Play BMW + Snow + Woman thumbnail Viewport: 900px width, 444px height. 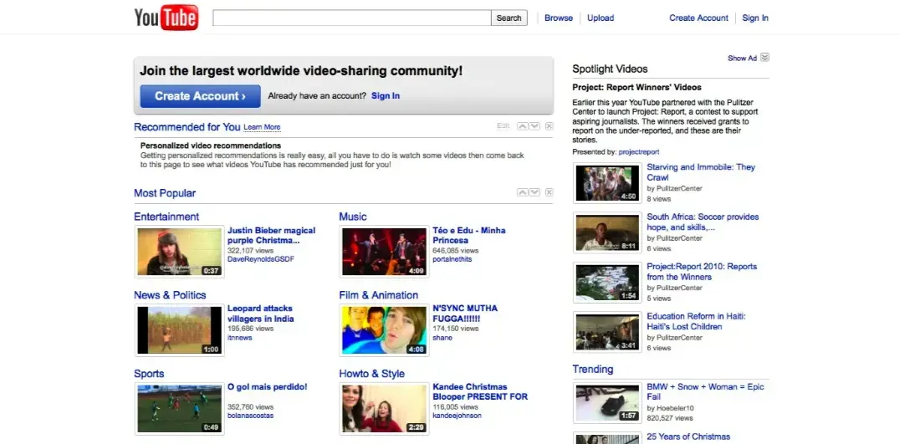pos(607,403)
